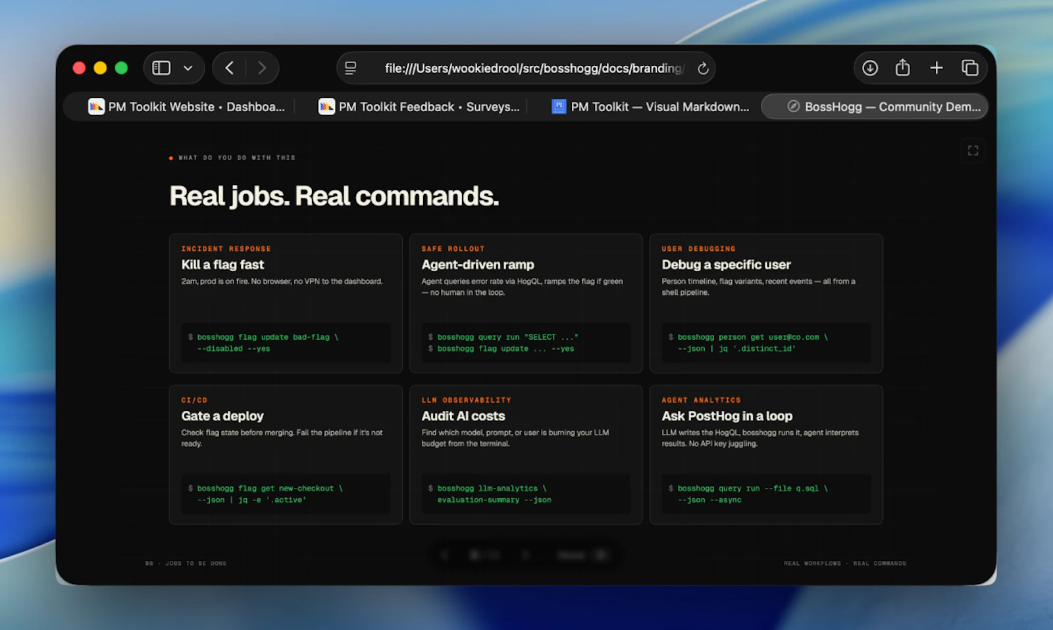Switch to PM Toolkit Feedback Surveys tab
Screen dimensions: 1053x630
(419, 107)
